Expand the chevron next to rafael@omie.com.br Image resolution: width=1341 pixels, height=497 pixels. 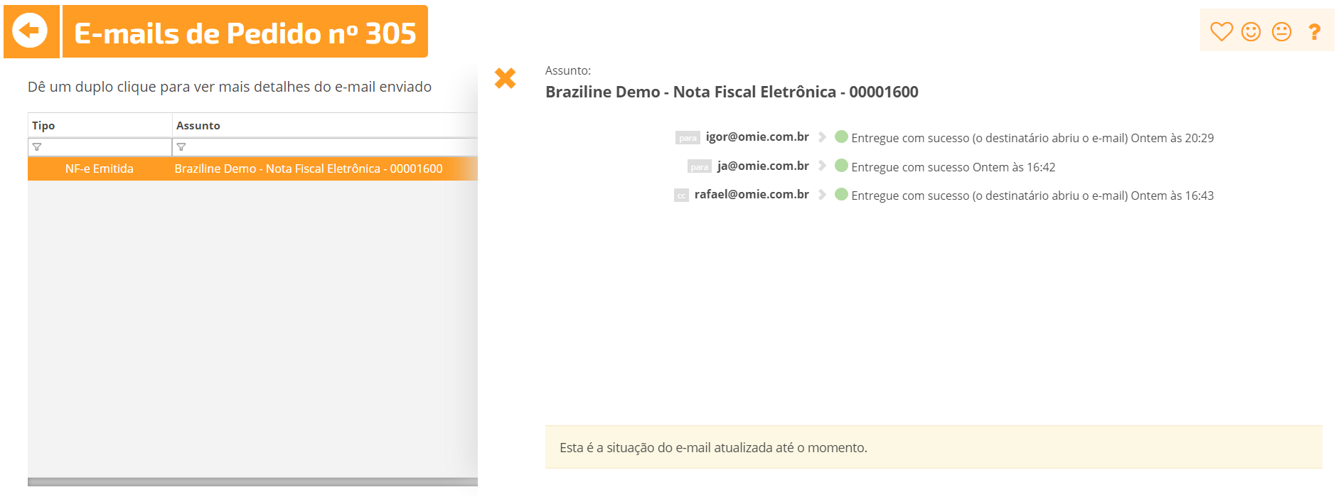coord(822,195)
